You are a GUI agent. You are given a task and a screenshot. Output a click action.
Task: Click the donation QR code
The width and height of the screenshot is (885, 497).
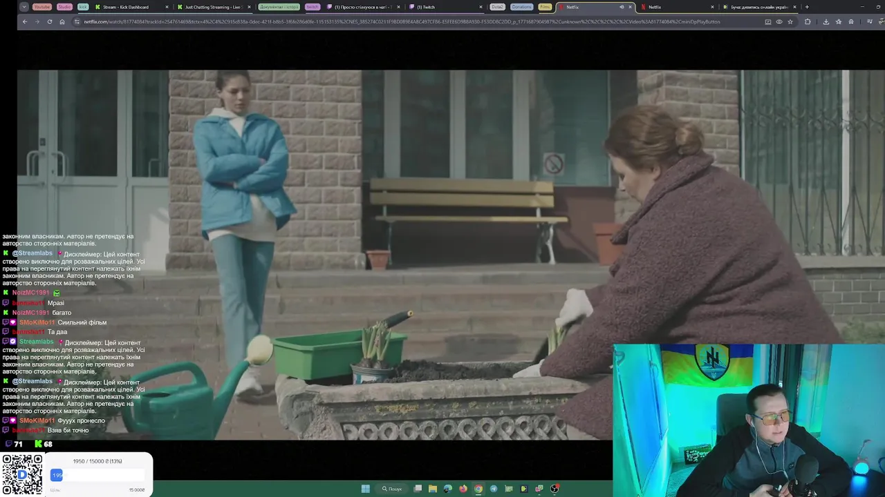pos(22,474)
